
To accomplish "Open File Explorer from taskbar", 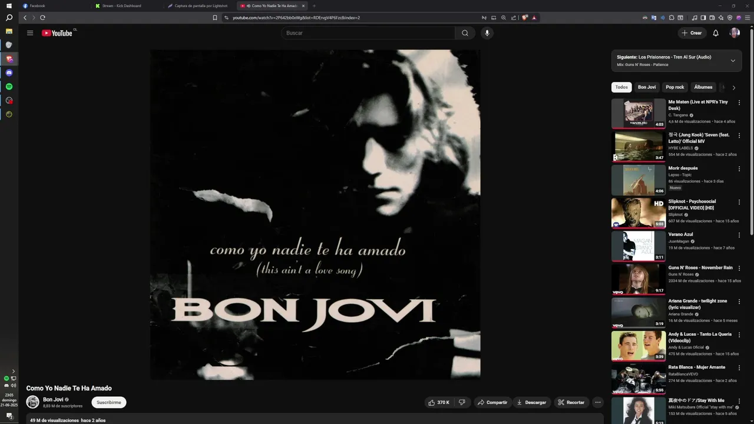I will [9, 31].
